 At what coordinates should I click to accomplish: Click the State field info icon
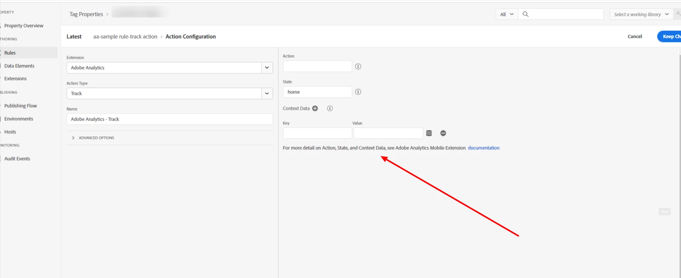(358, 92)
